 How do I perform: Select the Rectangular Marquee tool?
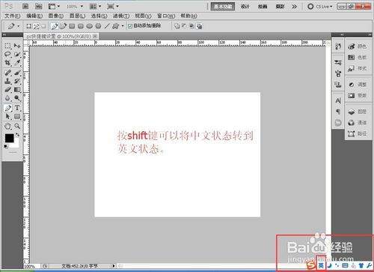7,46
